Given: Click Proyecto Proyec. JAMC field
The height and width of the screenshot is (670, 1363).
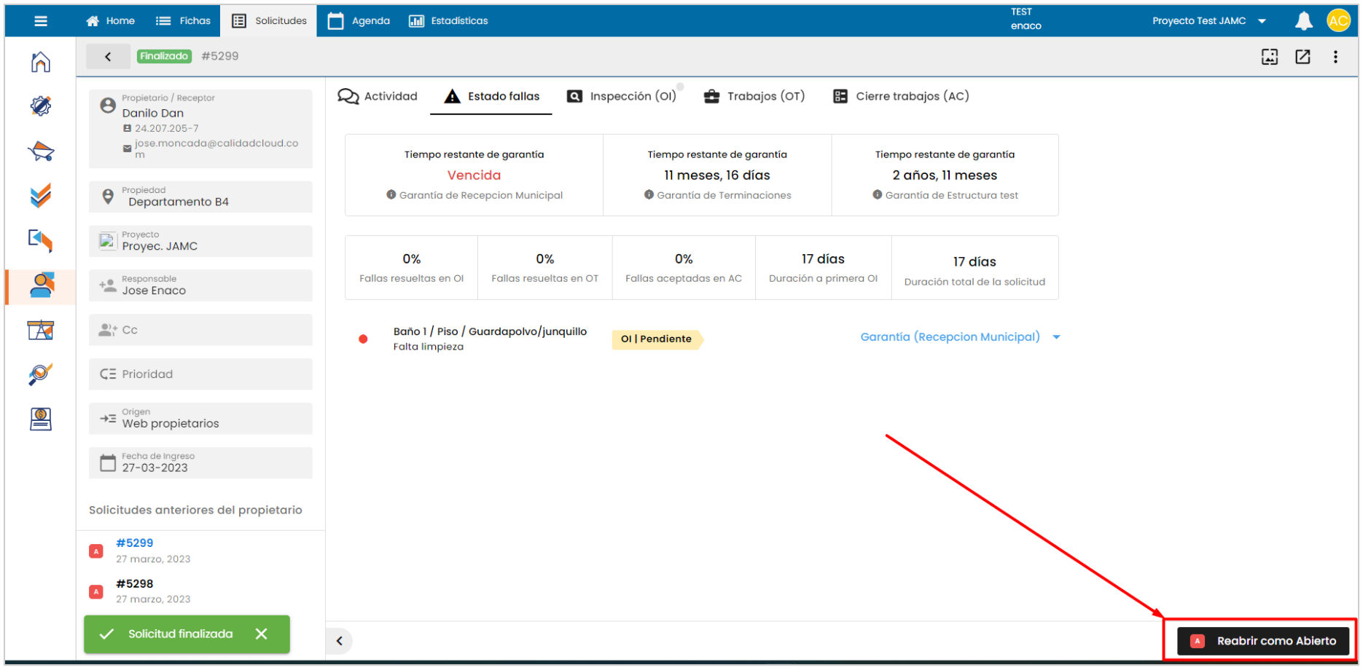Looking at the screenshot, I should [x=200, y=241].
